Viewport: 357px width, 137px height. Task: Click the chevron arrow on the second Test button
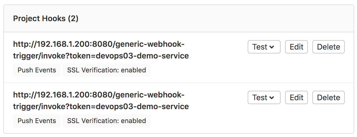point(272,98)
